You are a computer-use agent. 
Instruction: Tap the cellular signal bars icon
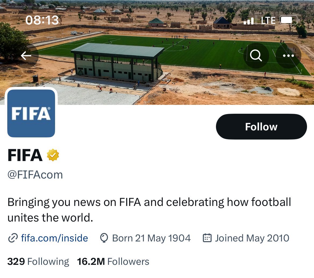tap(248, 21)
